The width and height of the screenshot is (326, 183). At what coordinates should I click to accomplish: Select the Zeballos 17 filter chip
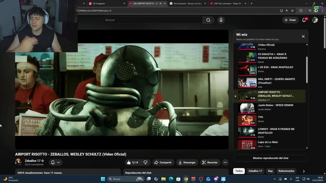pyautogui.click(x=255, y=171)
